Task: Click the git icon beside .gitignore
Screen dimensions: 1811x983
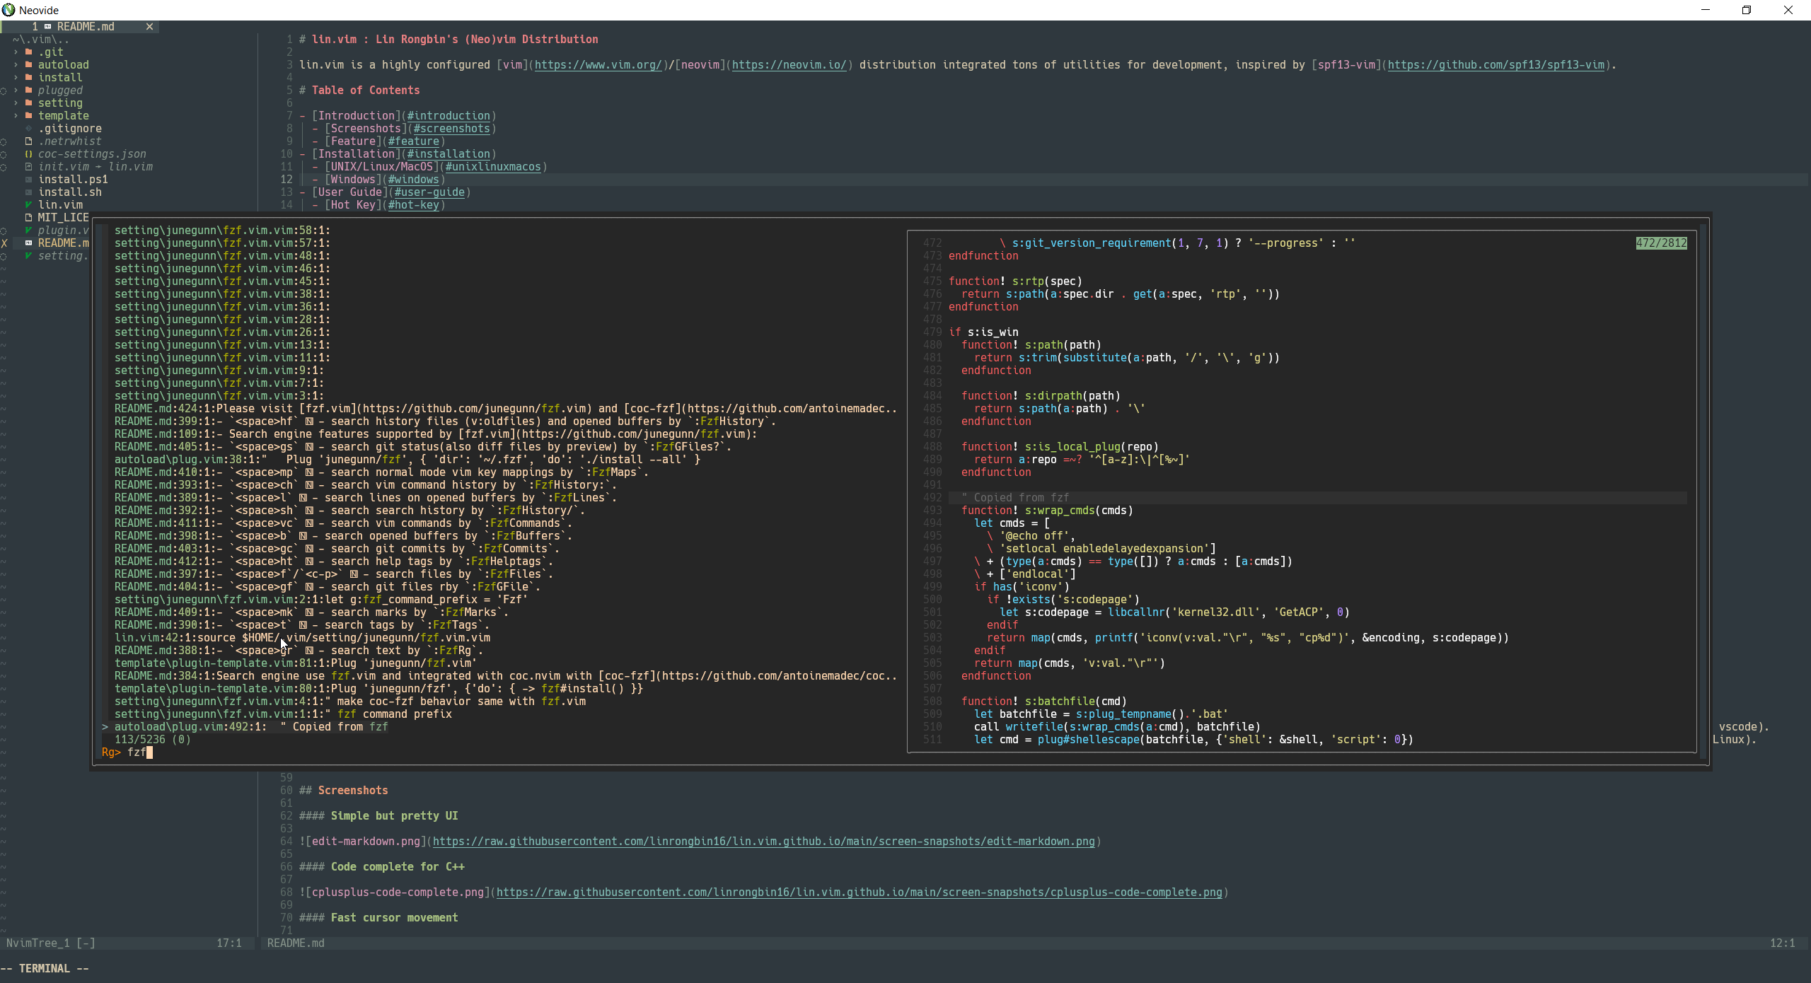Action: coord(28,129)
